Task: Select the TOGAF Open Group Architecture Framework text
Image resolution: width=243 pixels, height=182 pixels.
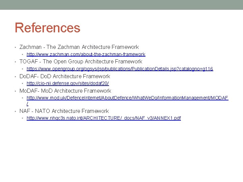Action: 81,61
